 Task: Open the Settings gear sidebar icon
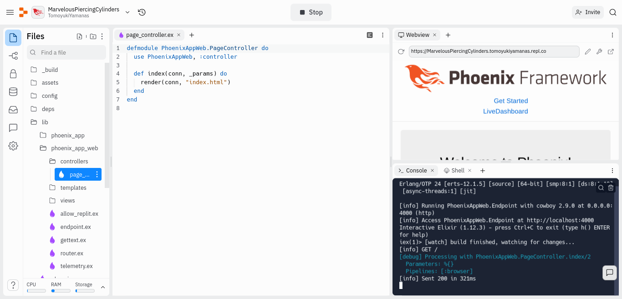coord(13,146)
